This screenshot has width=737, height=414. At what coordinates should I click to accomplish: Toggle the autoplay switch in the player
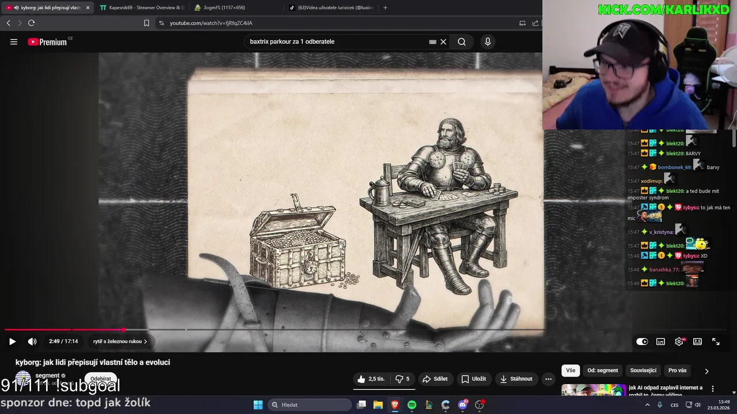pos(642,342)
